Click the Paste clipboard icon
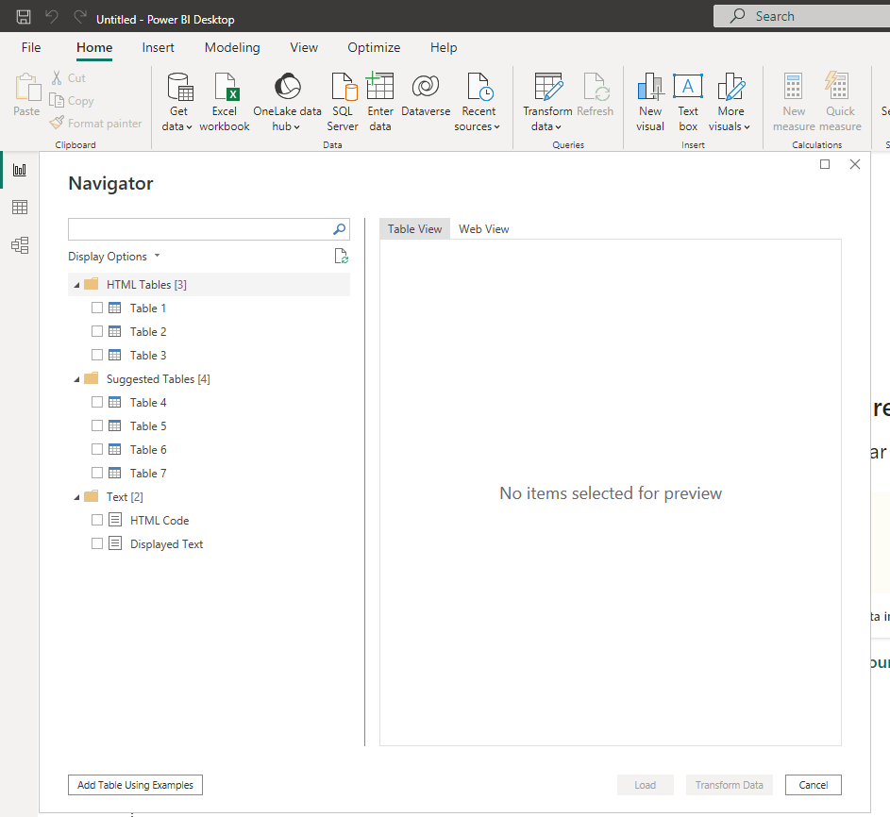 pyautogui.click(x=26, y=88)
